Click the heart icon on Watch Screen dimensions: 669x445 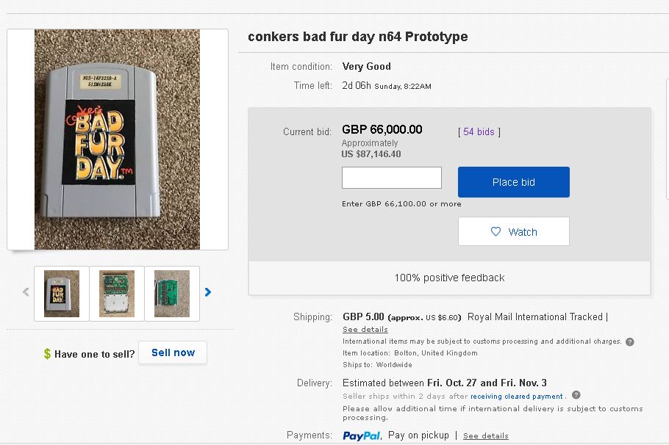496,232
